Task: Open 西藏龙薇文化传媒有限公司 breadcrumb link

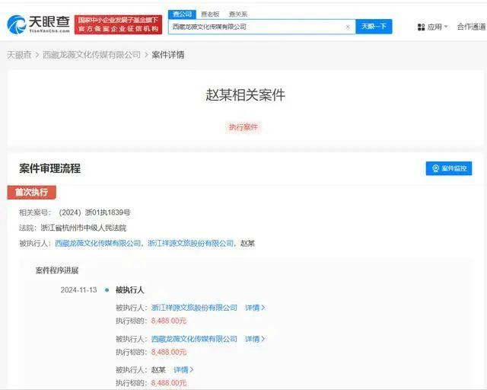Action: point(91,55)
